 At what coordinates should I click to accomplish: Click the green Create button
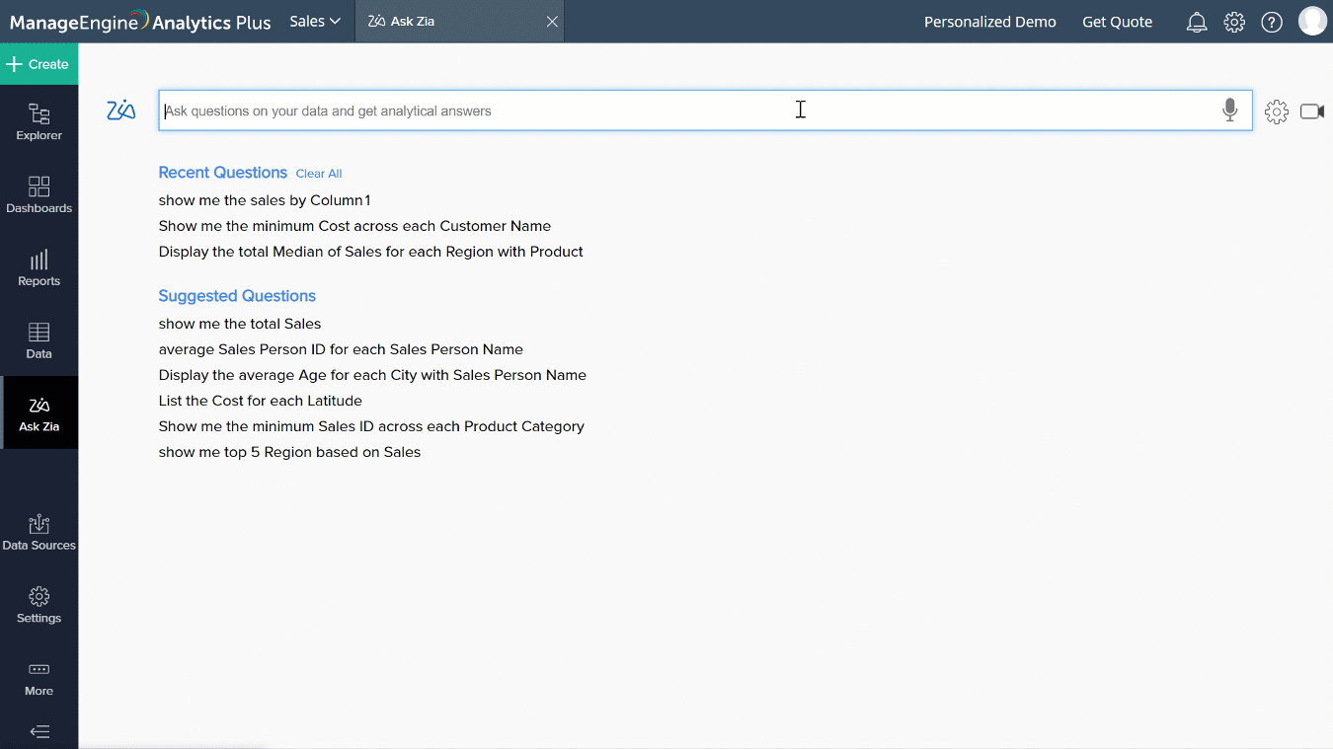(39, 64)
